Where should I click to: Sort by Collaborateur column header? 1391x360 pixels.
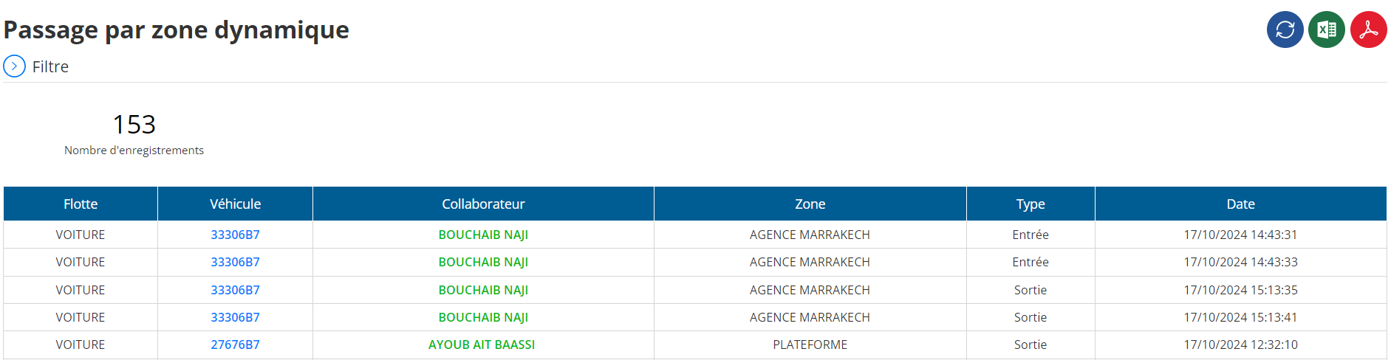coord(483,204)
